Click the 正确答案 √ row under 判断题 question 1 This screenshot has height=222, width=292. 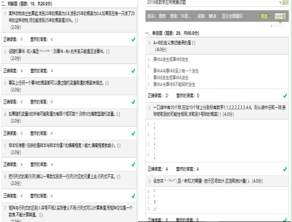click(x=69, y=39)
